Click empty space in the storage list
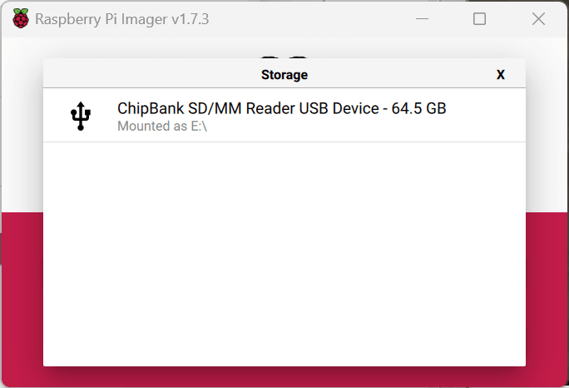The width and height of the screenshot is (569, 388). coord(284,250)
